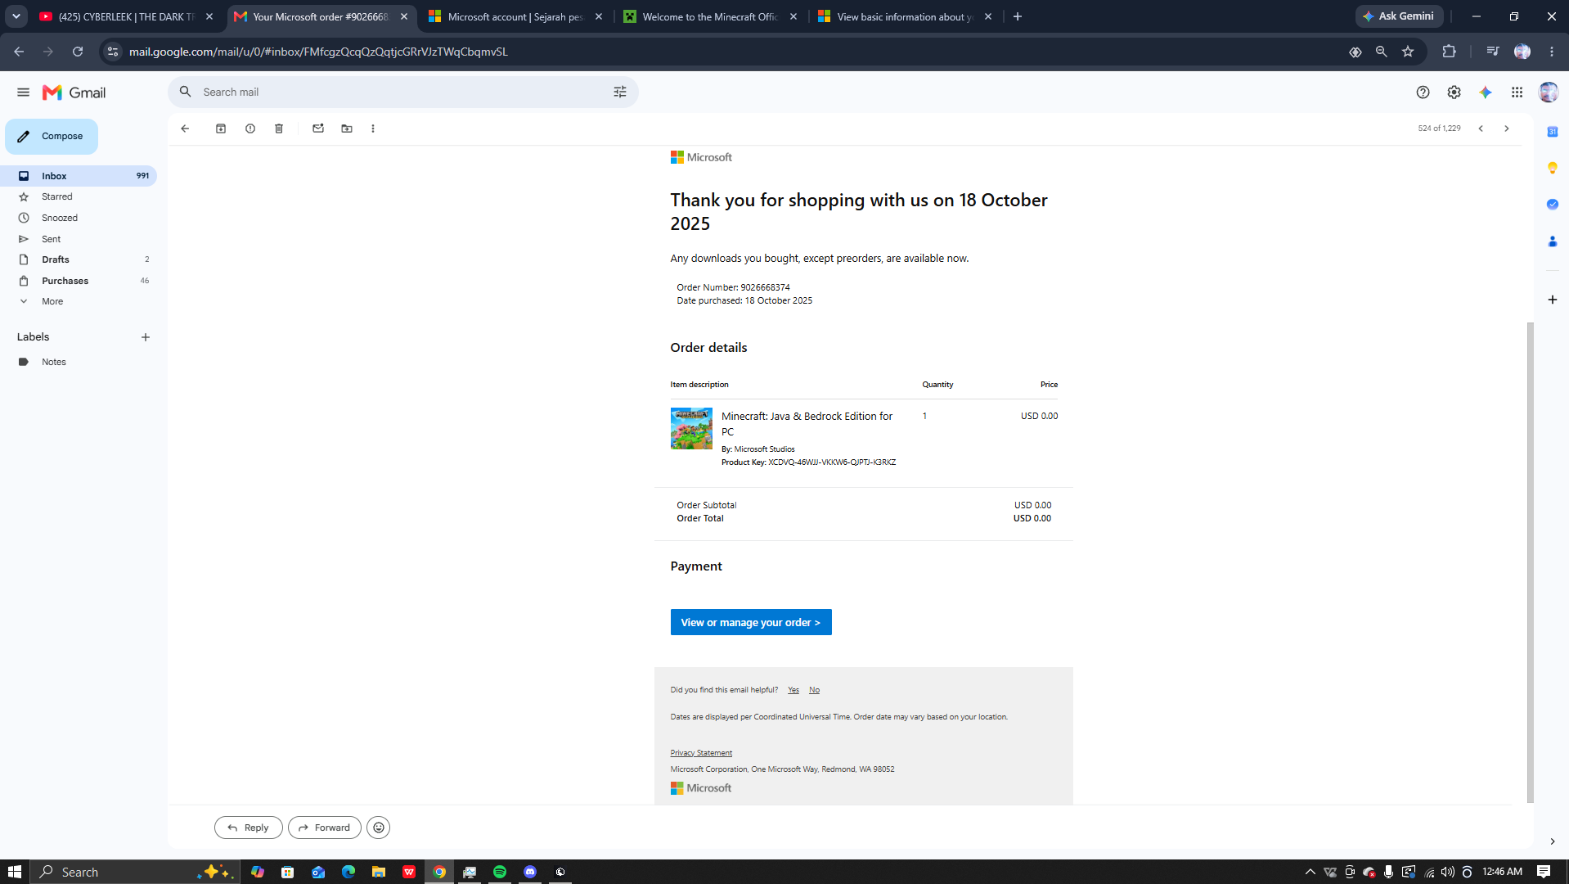Viewport: 1569px width, 884px height.
Task: Report this email as spam
Action: (x=250, y=129)
